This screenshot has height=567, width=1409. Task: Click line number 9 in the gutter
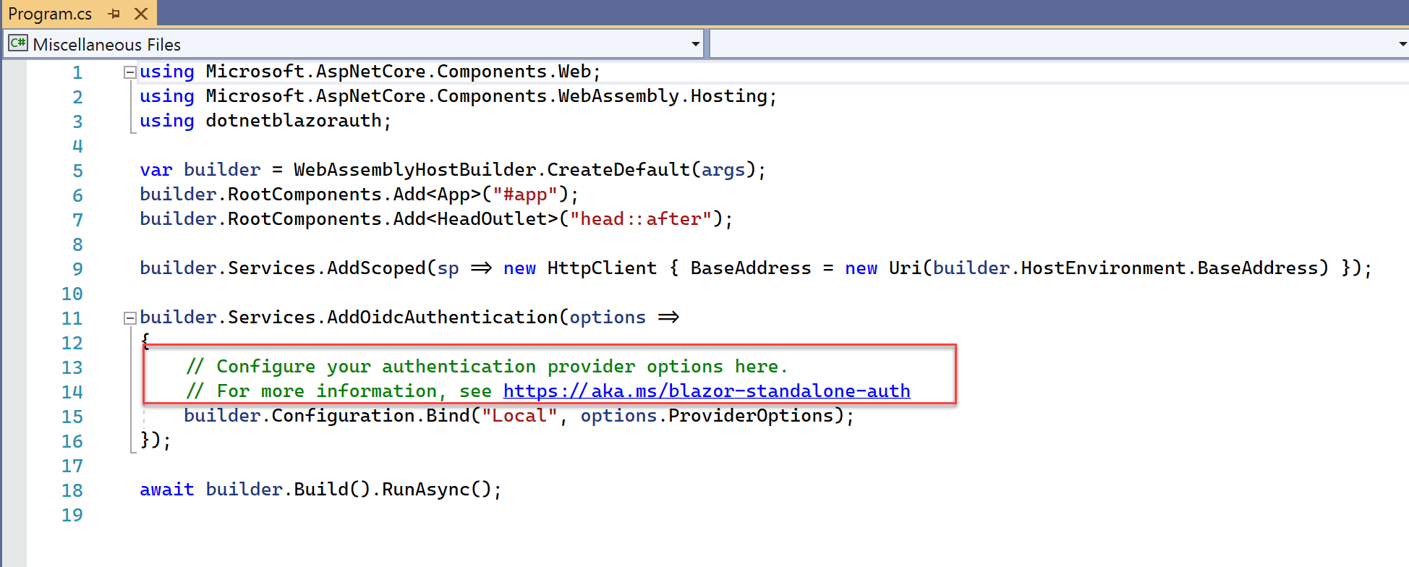coord(77,269)
